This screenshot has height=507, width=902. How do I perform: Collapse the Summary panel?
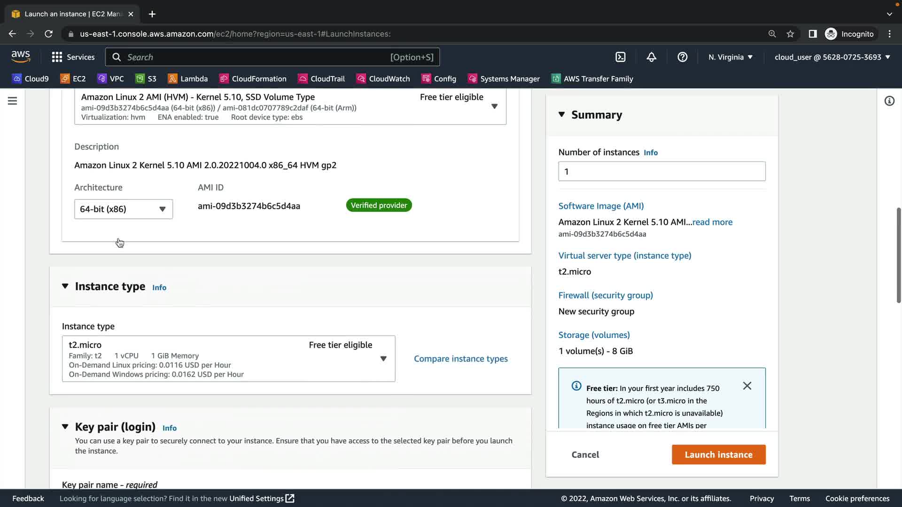coord(561,115)
